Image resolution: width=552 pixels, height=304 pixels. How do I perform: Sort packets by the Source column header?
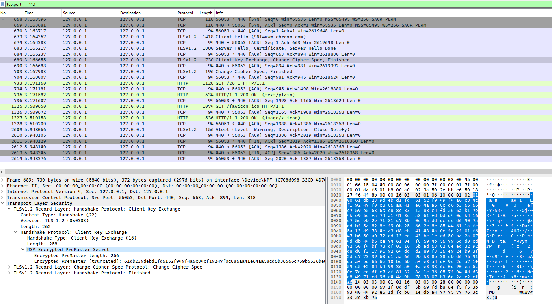coord(90,13)
